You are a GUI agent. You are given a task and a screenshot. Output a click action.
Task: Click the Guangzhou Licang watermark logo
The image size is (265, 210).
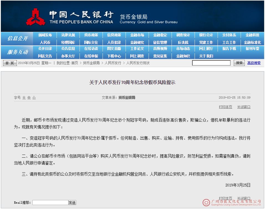(x=206, y=203)
